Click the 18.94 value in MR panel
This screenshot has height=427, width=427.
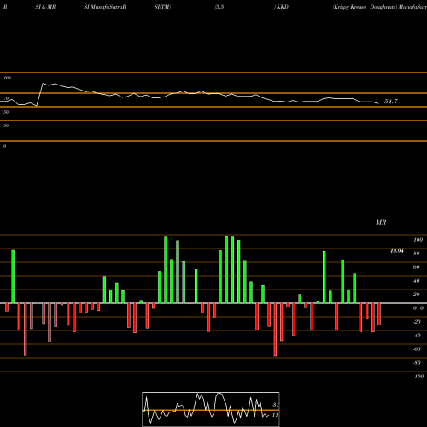(397, 250)
